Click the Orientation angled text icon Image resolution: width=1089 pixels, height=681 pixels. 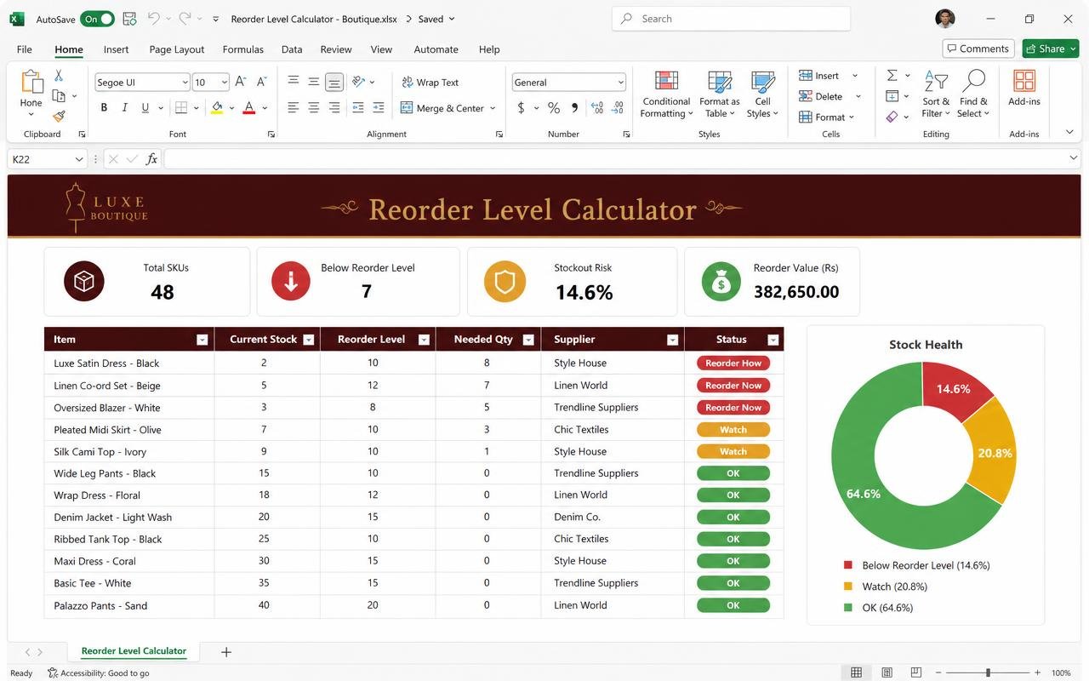point(359,82)
